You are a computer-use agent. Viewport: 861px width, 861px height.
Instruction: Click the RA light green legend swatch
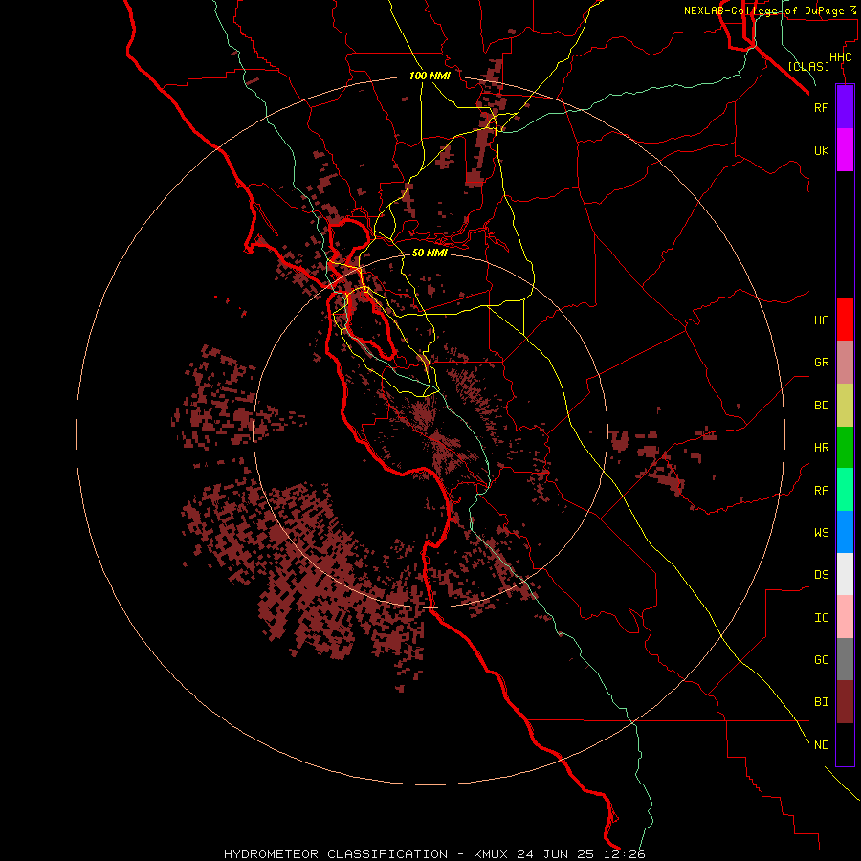point(845,490)
